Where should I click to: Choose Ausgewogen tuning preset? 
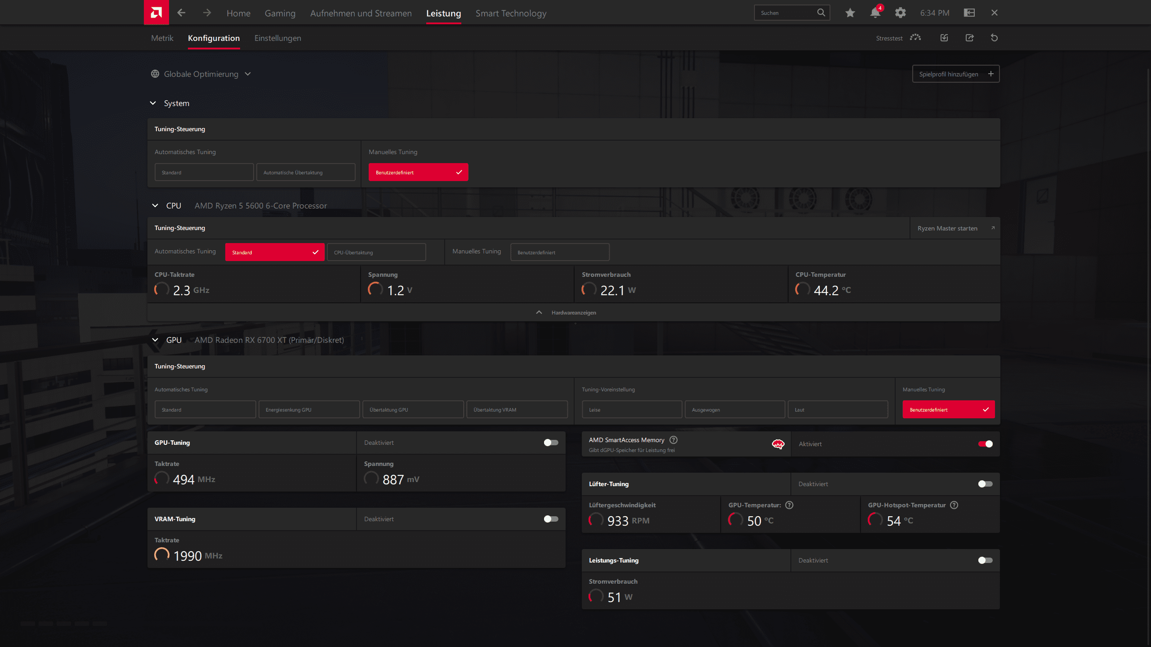(x=735, y=410)
